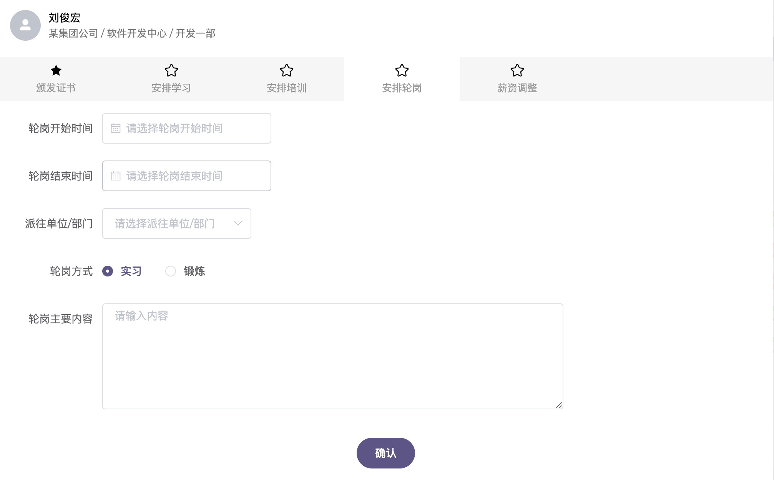This screenshot has height=480, width=774.
Task: Switch to the 颁发证书 tab
Action: point(56,88)
